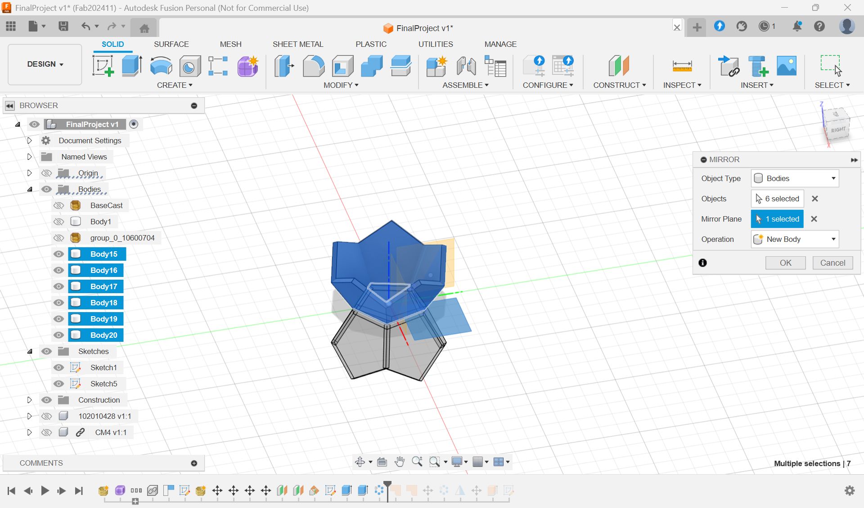The height and width of the screenshot is (508, 864).
Task: Select the Revolve tool
Action: pos(161,66)
